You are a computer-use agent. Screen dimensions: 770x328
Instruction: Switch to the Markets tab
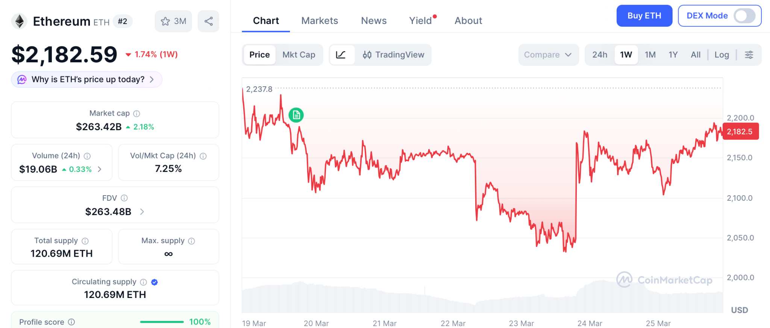pyautogui.click(x=320, y=21)
